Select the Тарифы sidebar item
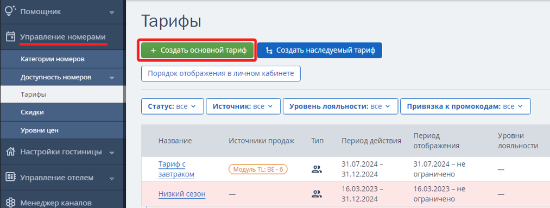This screenshot has height=208, width=550. coord(34,94)
